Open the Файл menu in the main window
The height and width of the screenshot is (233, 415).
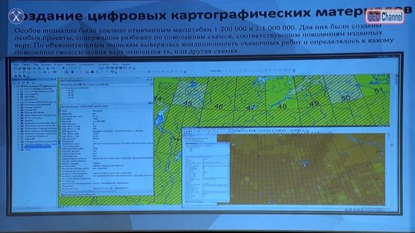point(16,65)
